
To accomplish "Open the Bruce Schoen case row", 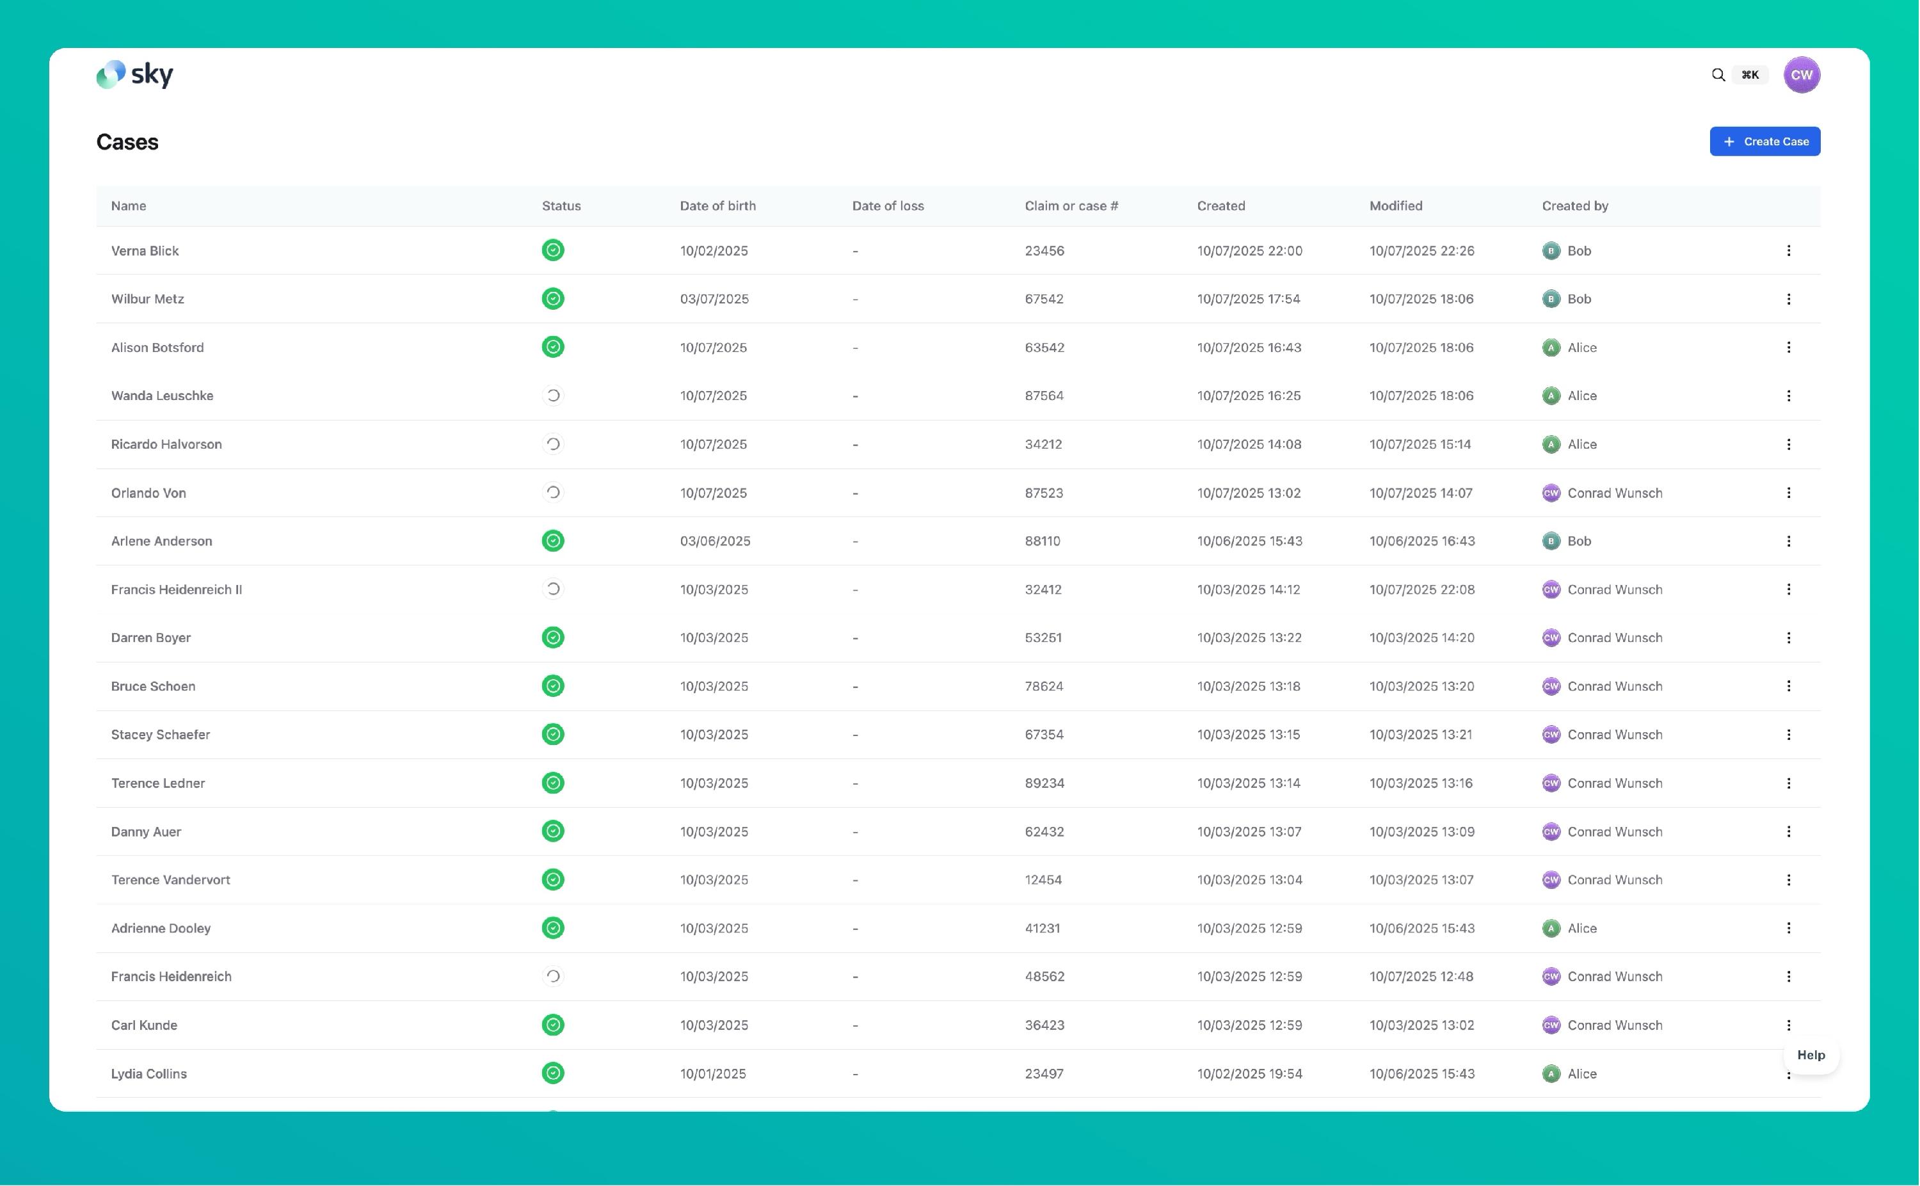I will [154, 686].
